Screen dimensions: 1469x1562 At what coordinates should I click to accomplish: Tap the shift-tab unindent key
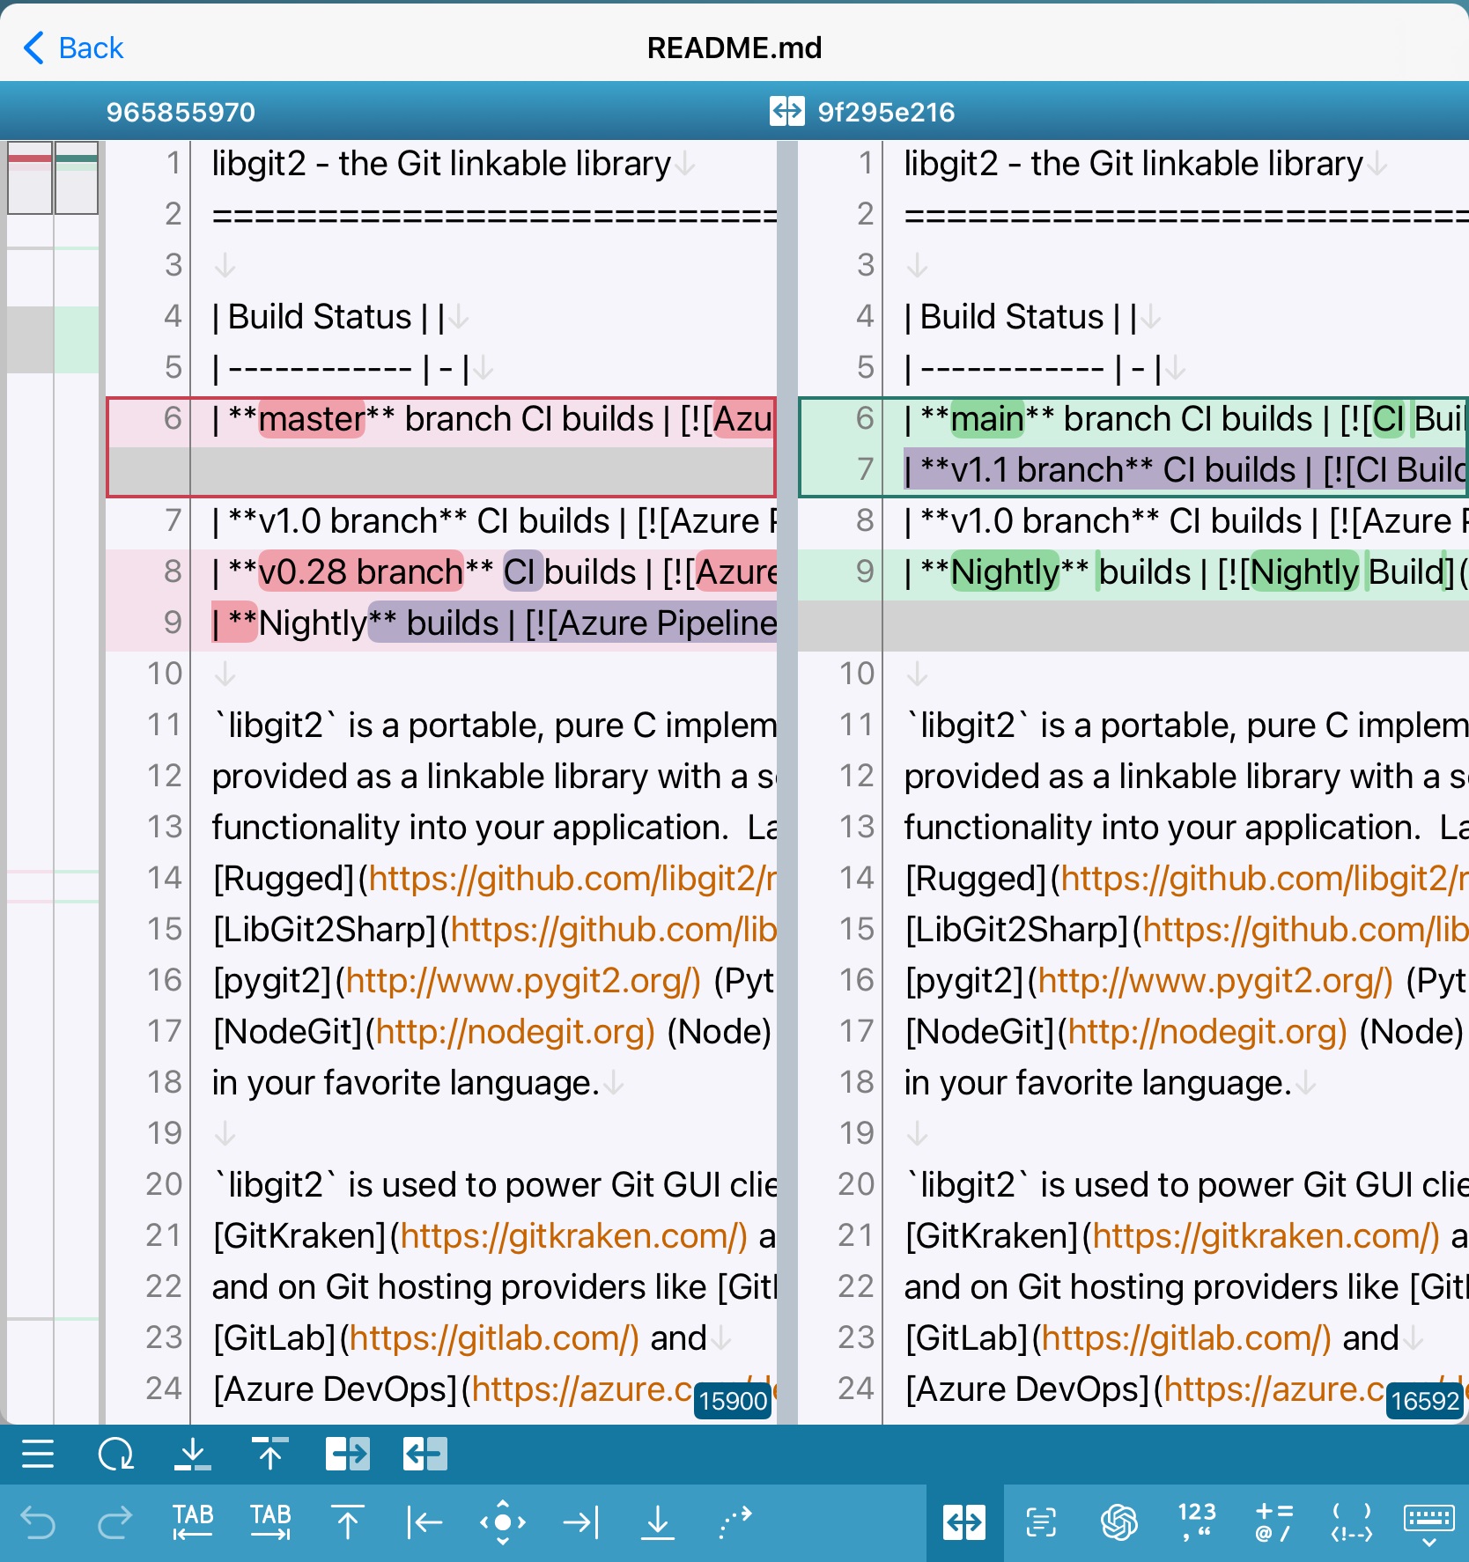(x=192, y=1522)
